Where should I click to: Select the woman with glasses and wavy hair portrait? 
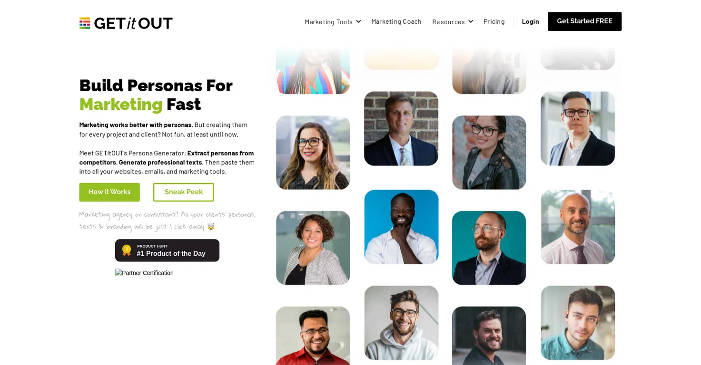(313, 153)
